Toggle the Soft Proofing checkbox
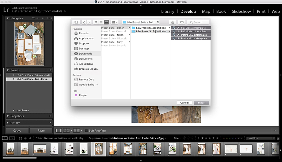 pyautogui.click(x=86, y=131)
